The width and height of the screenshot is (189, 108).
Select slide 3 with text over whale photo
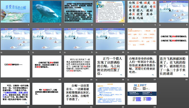tap(78, 12)
